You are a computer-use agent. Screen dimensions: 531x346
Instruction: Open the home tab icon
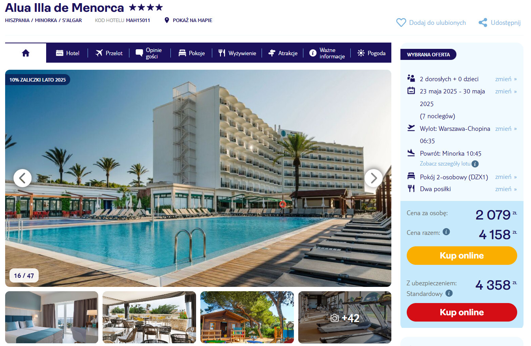pos(26,53)
